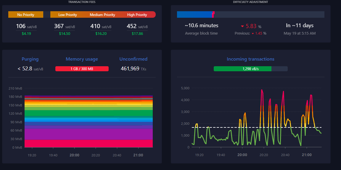Image resolution: width=341 pixels, height=170 pixels.
Task: Click the High Priority fee label
Action: [x=137, y=15]
